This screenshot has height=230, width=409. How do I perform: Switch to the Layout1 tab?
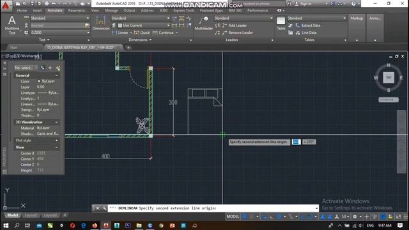click(x=31, y=215)
